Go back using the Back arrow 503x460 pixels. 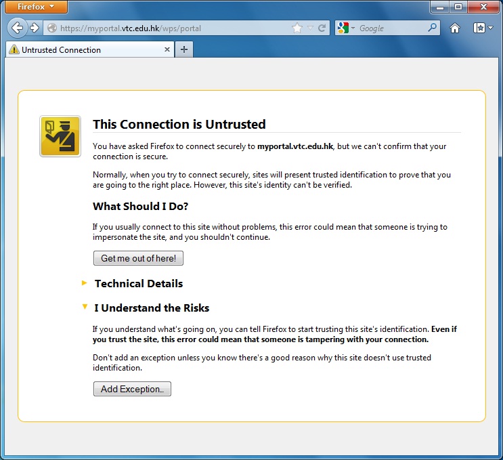[x=18, y=28]
